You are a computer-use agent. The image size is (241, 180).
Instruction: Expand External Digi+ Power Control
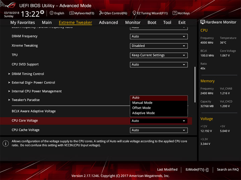pos(33,83)
